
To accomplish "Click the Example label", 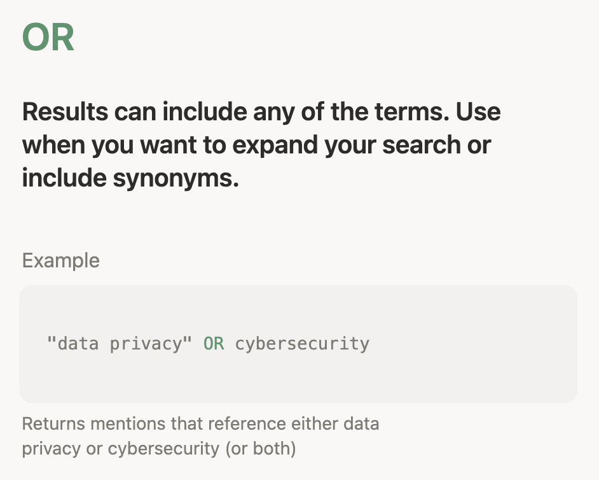I will pyautogui.click(x=61, y=260).
